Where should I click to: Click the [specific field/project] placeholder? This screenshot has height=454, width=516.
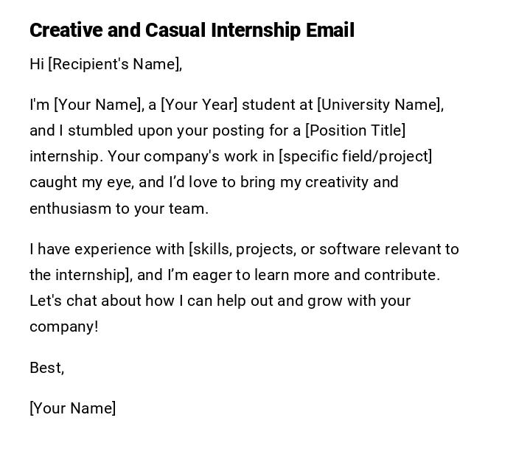[355, 156]
